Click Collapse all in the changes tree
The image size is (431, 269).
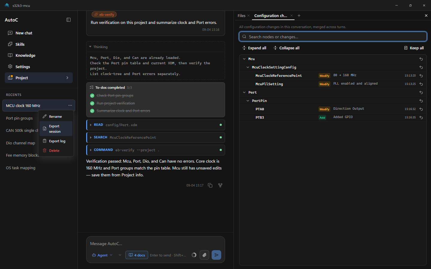[x=286, y=48]
